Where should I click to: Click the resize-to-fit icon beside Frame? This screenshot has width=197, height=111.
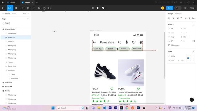pos(194,25)
